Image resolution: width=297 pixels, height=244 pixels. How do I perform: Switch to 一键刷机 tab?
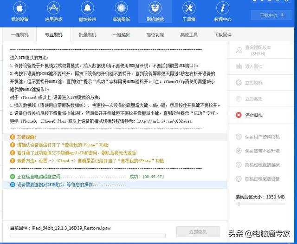[x=19, y=35]
